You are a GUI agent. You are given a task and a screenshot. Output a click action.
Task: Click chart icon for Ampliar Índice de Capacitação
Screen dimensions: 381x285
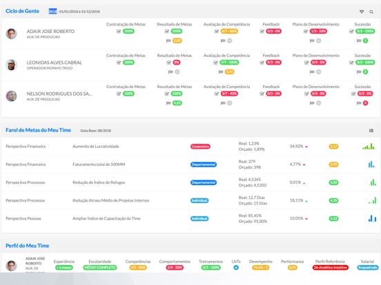[x=372, y=218]
